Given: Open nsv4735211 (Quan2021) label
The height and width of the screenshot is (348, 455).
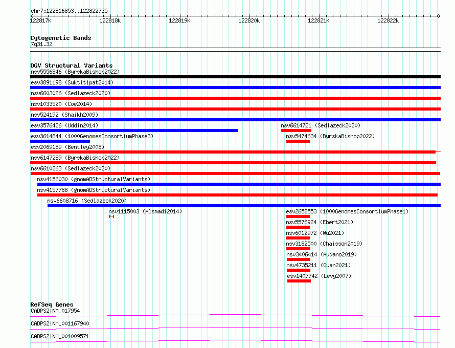Looking at the screenshot, I should pos(318,265).
